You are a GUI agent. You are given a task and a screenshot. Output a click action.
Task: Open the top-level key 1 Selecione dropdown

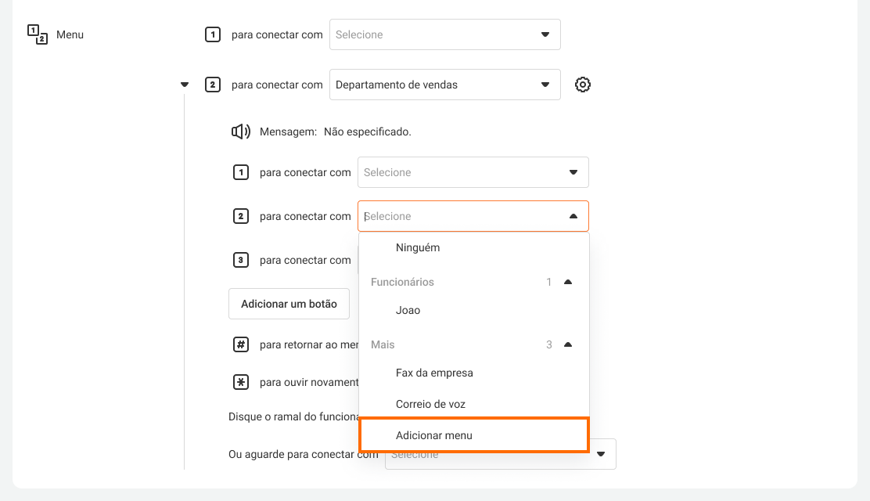[x=444, y=34]
